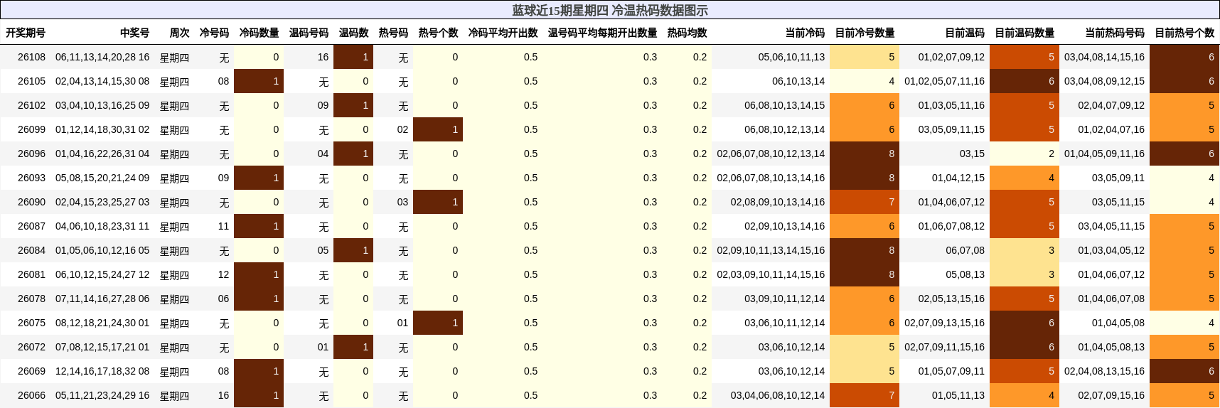Viewport: 1220px width, 408px height.
Task: Click the 当前热码号码 column header
Action: [x=1115, y=33]
